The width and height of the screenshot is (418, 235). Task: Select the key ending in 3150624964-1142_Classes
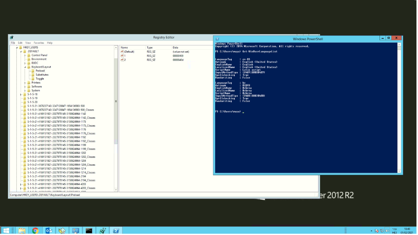(x=61, y=118)
